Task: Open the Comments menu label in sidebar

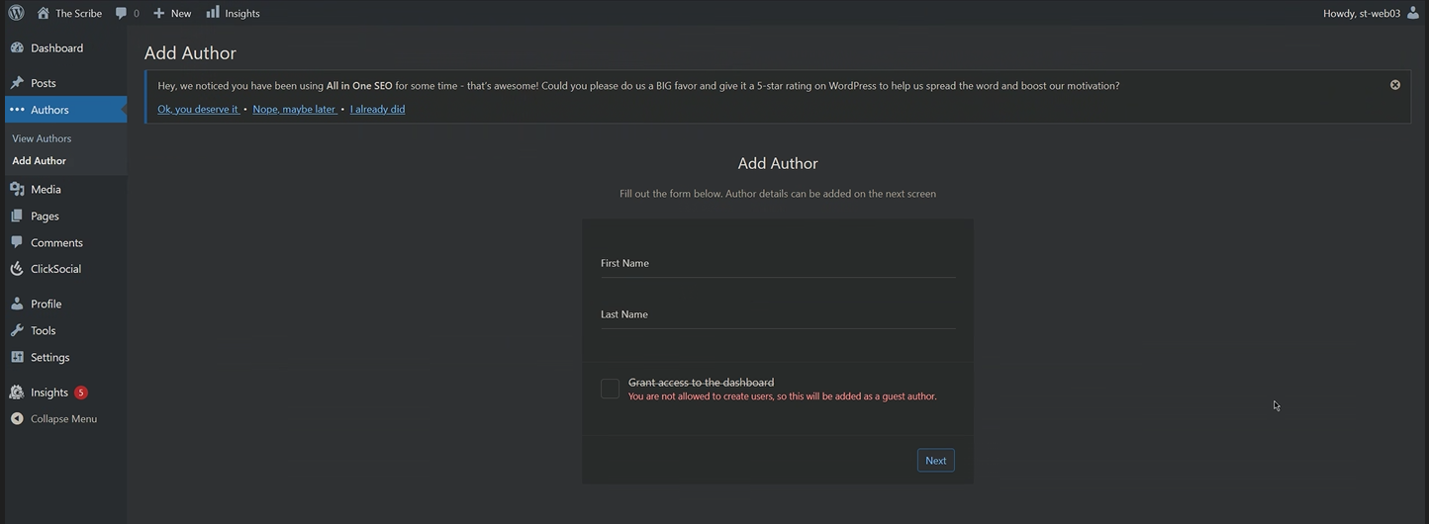Action: pos(56,242)
